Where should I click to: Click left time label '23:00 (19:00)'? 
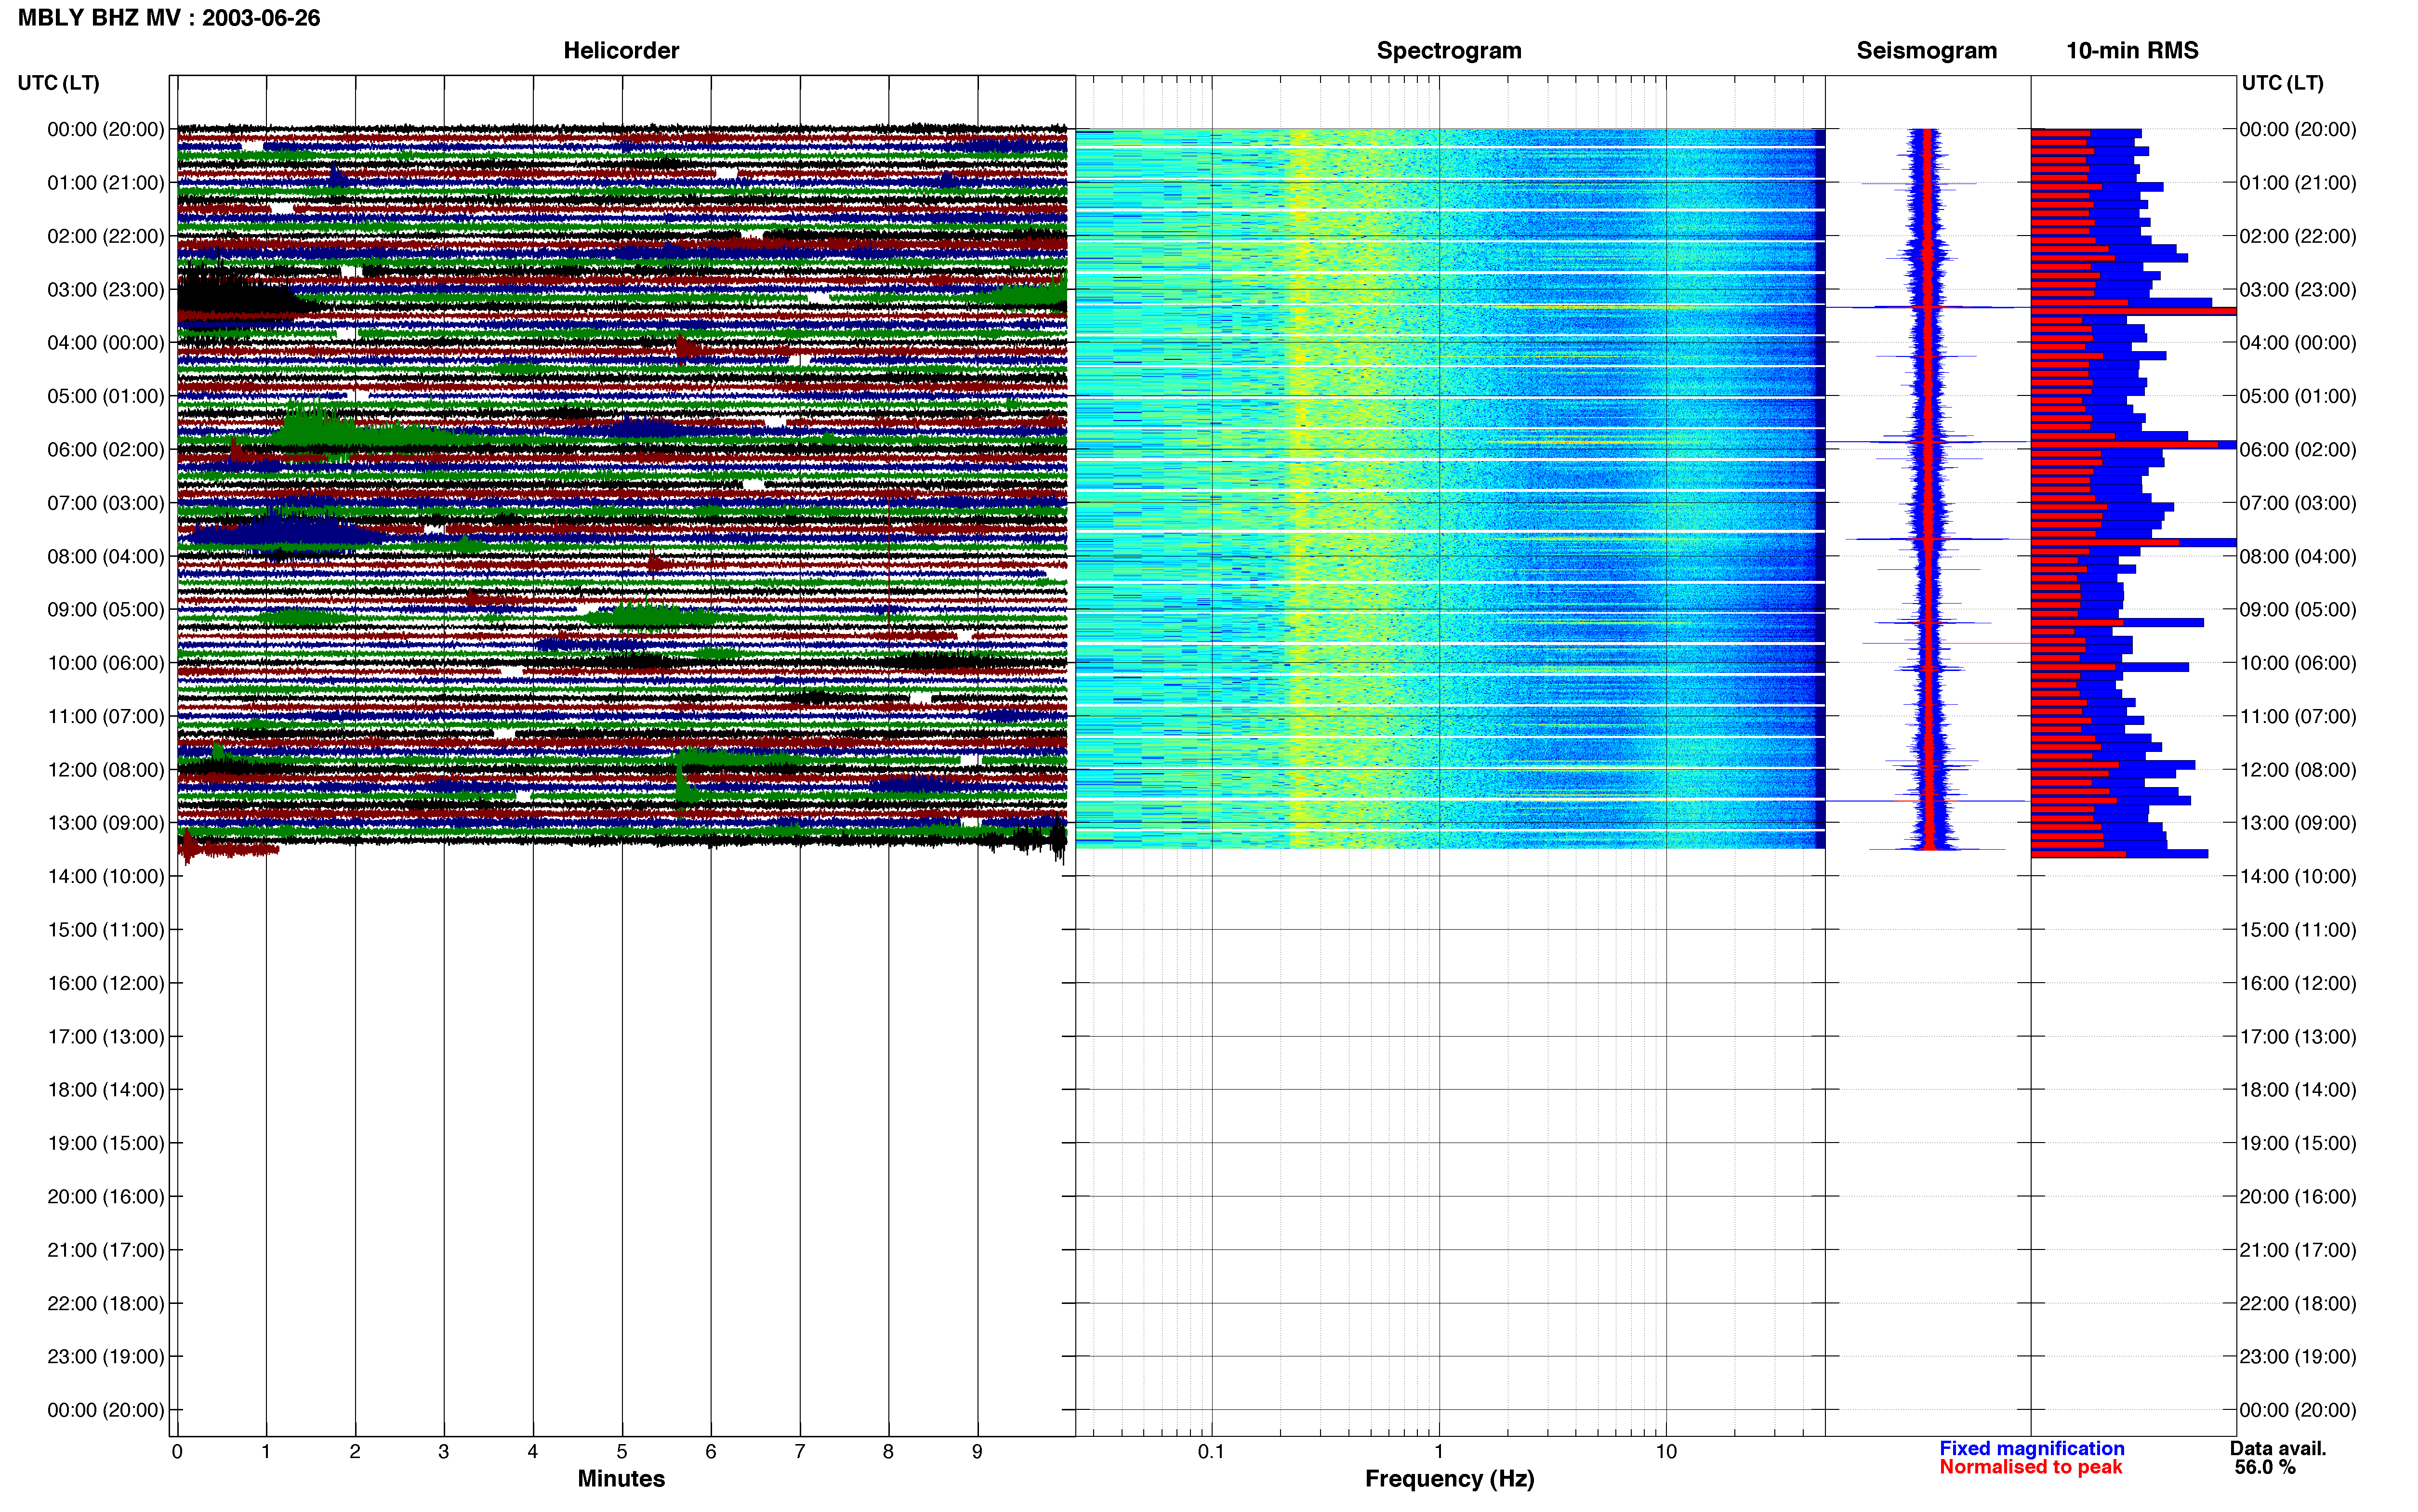(x=106, y=1357)
